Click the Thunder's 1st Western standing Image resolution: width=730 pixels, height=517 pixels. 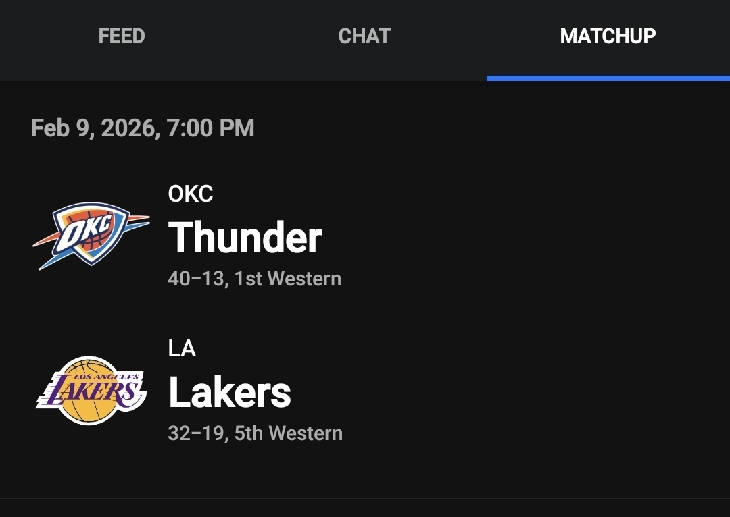[288, 279]
